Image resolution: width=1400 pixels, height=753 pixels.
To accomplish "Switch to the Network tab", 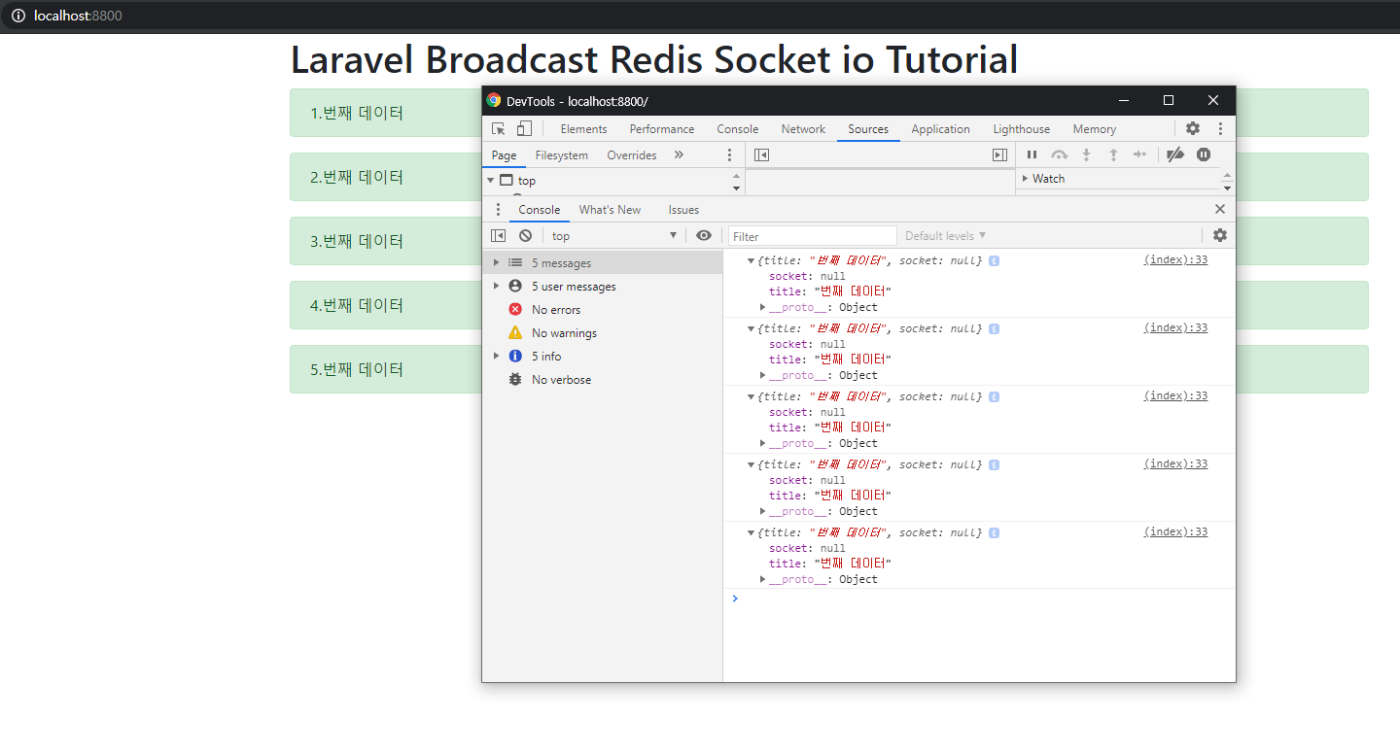I will coord(803,128).
